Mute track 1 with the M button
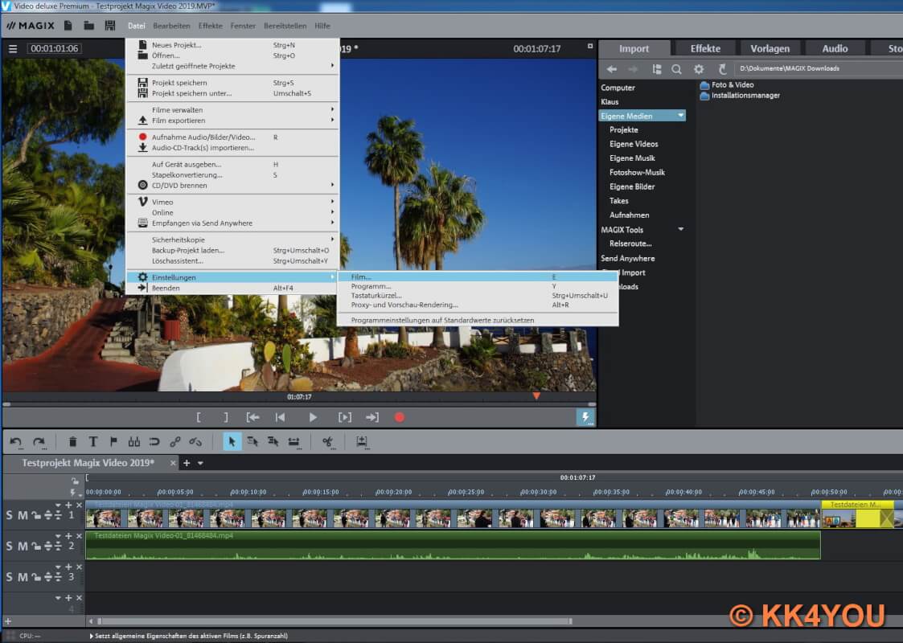Viewport: 903px width, 643px height. click(x=23, y=515)
